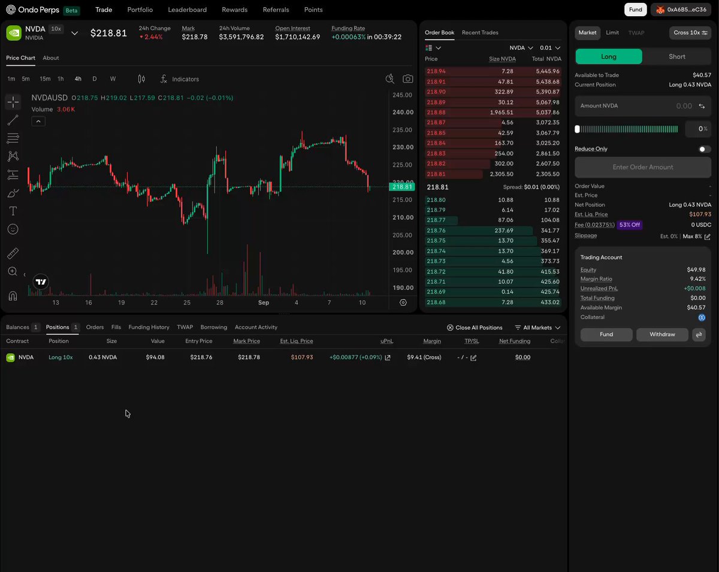
Task: Click the swap transfer icon beside Withdraw
Action: point(699,334)
